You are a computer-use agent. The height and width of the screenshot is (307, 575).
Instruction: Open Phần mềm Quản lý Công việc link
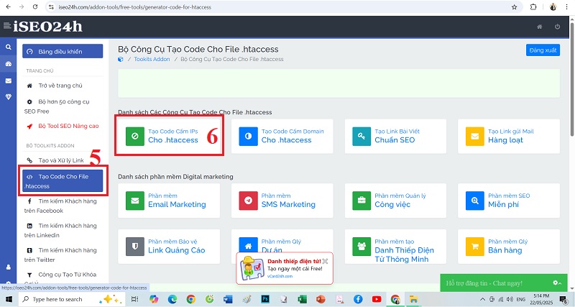coord(400,201)
